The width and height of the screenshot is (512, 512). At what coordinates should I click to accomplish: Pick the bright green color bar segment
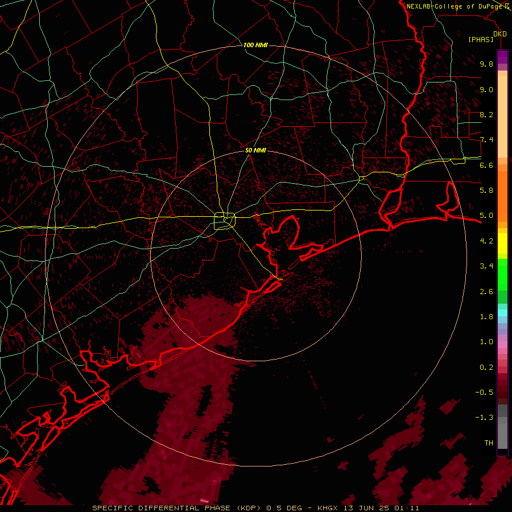(x=502, y=274)
